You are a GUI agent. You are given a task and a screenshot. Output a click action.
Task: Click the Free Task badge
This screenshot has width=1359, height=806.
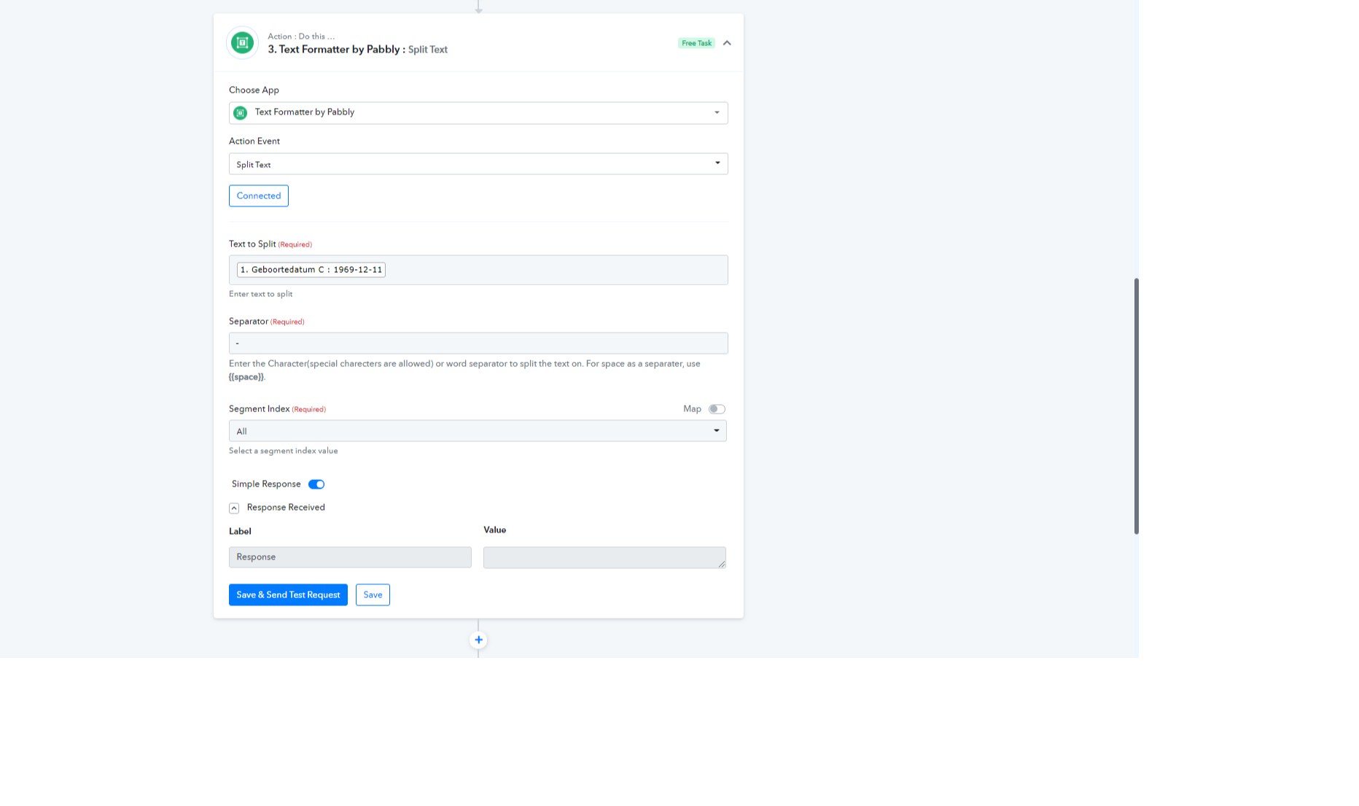click(x=696, y=43)
